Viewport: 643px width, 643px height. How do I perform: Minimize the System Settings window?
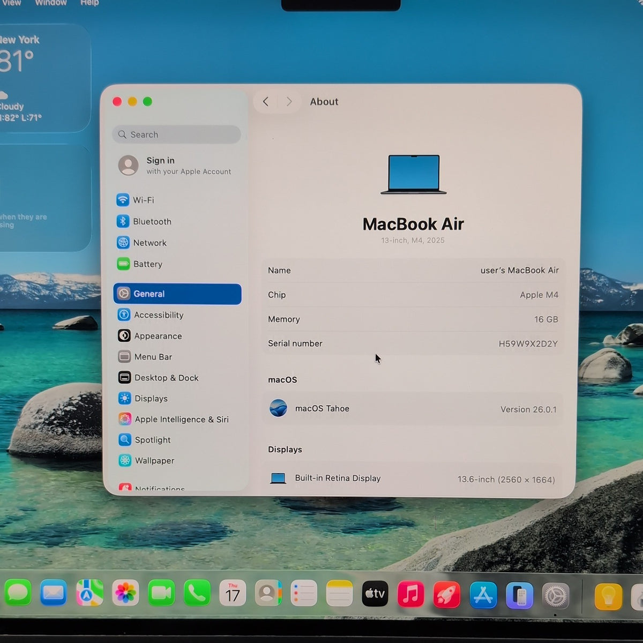(132, 101)
